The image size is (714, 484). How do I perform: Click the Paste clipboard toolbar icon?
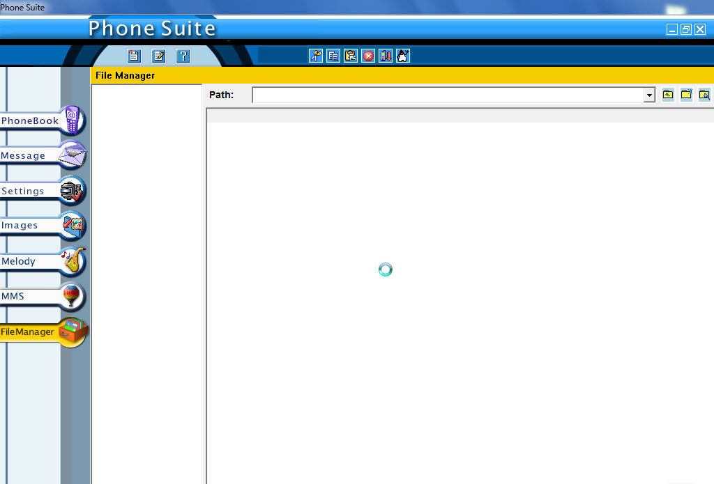pyautogui.click(x=351, y=56)
